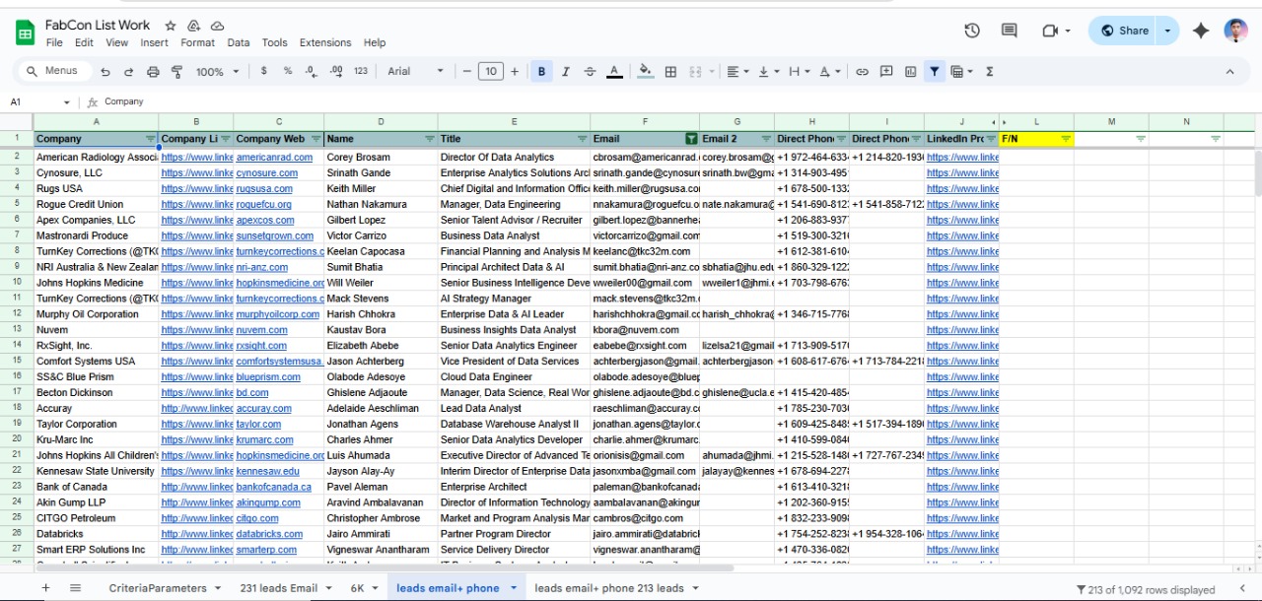
Task: Switch to 231 leads Email tab
Action: coord(286,588)
